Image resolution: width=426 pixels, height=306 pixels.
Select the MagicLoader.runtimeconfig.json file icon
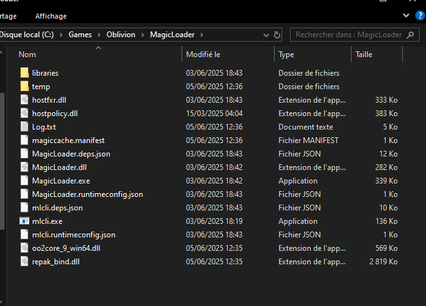[24, 194]
